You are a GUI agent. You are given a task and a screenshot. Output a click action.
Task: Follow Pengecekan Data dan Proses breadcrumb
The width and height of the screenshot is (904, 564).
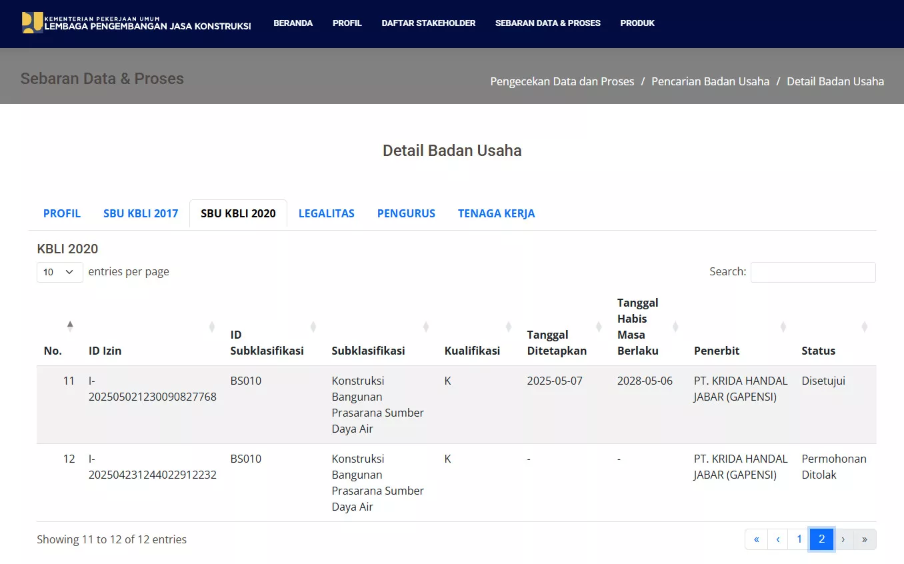pos(562,81)
